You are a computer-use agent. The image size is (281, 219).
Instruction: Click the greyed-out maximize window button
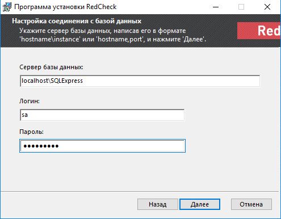(x=241, y=7)
